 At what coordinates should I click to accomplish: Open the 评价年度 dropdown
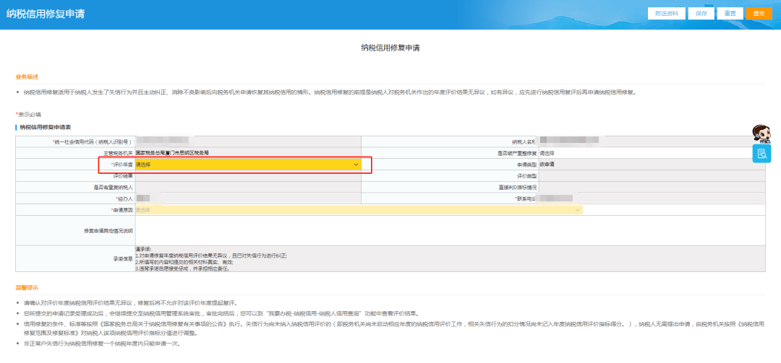(247, 165)
